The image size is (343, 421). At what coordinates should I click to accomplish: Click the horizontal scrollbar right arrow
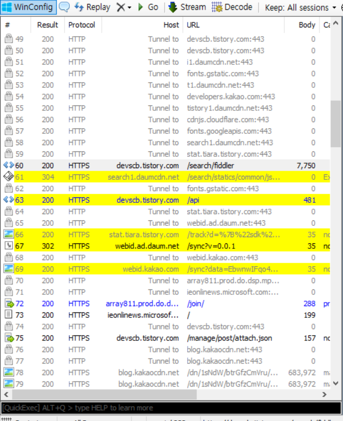pos(324,394)
